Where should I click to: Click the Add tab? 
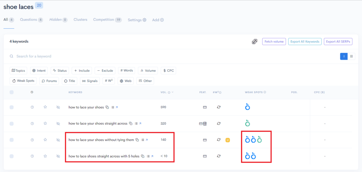(x=158, y=20)
